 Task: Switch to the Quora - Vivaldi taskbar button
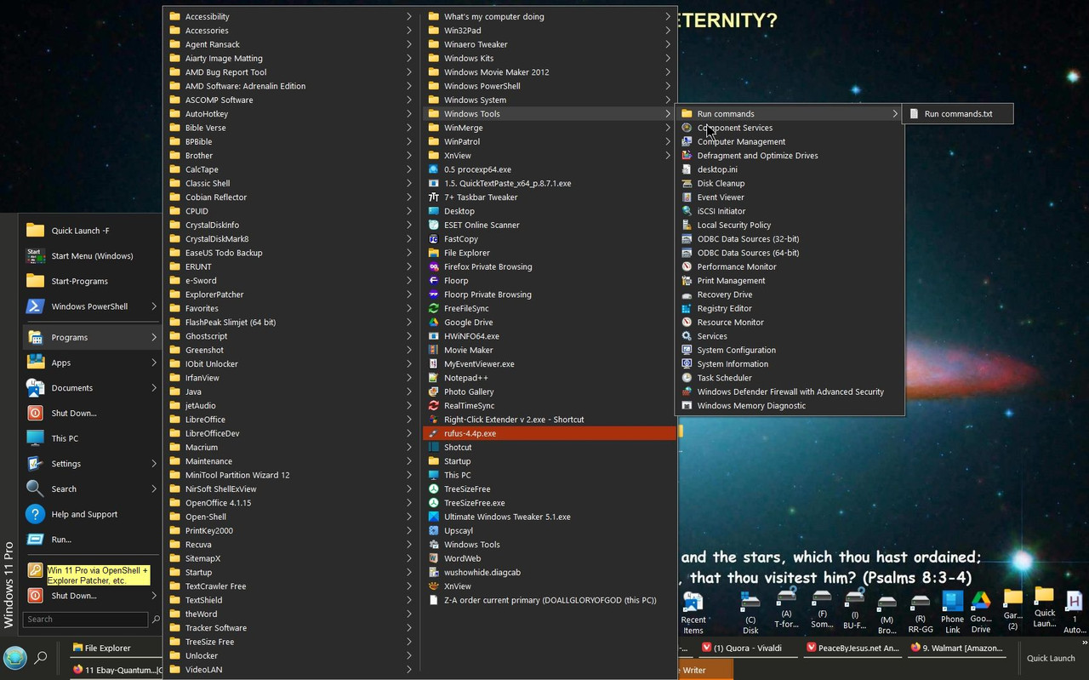pyautogui.click(x=748, y=648)
